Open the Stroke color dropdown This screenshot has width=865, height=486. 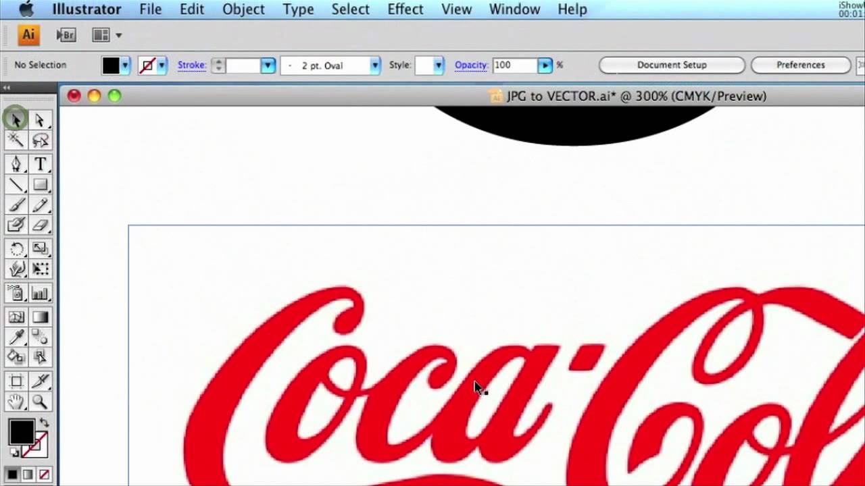click(x=162, y=65)
